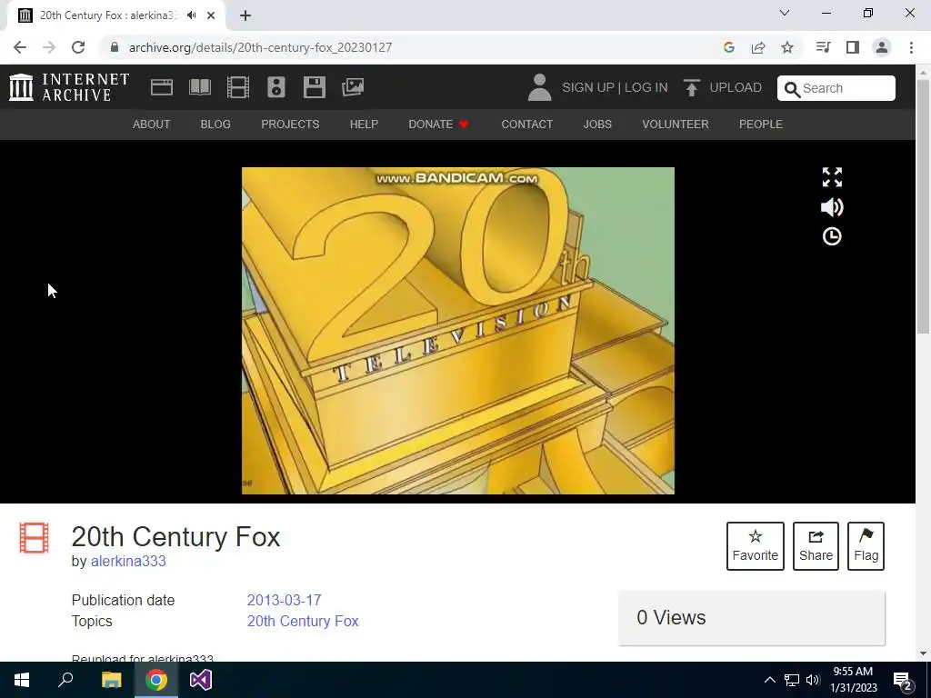The height and width of the screenshot is (698, 931).
Task: Open the PROJECTS menu item
Action: point(290,124)
